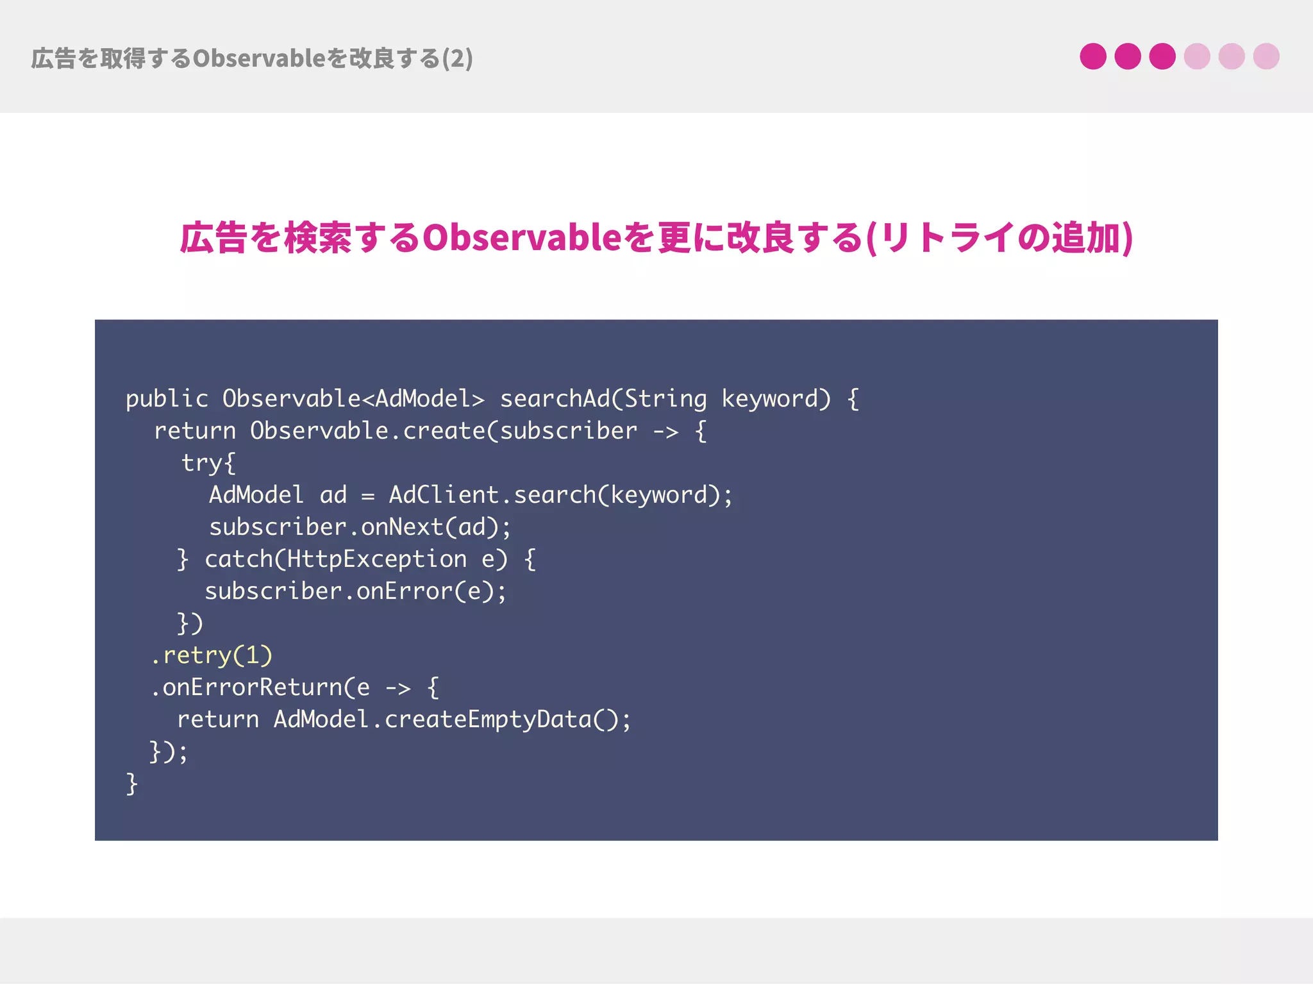Click the line 'return AdModel.createEmptyData();'
This screenshot has width=1313, height=985.
tap(404, 720)
